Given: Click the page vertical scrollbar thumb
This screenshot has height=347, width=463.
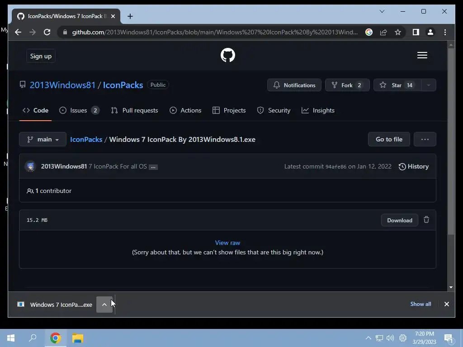Looking at the screenshot, I should [x=451, y=141].
